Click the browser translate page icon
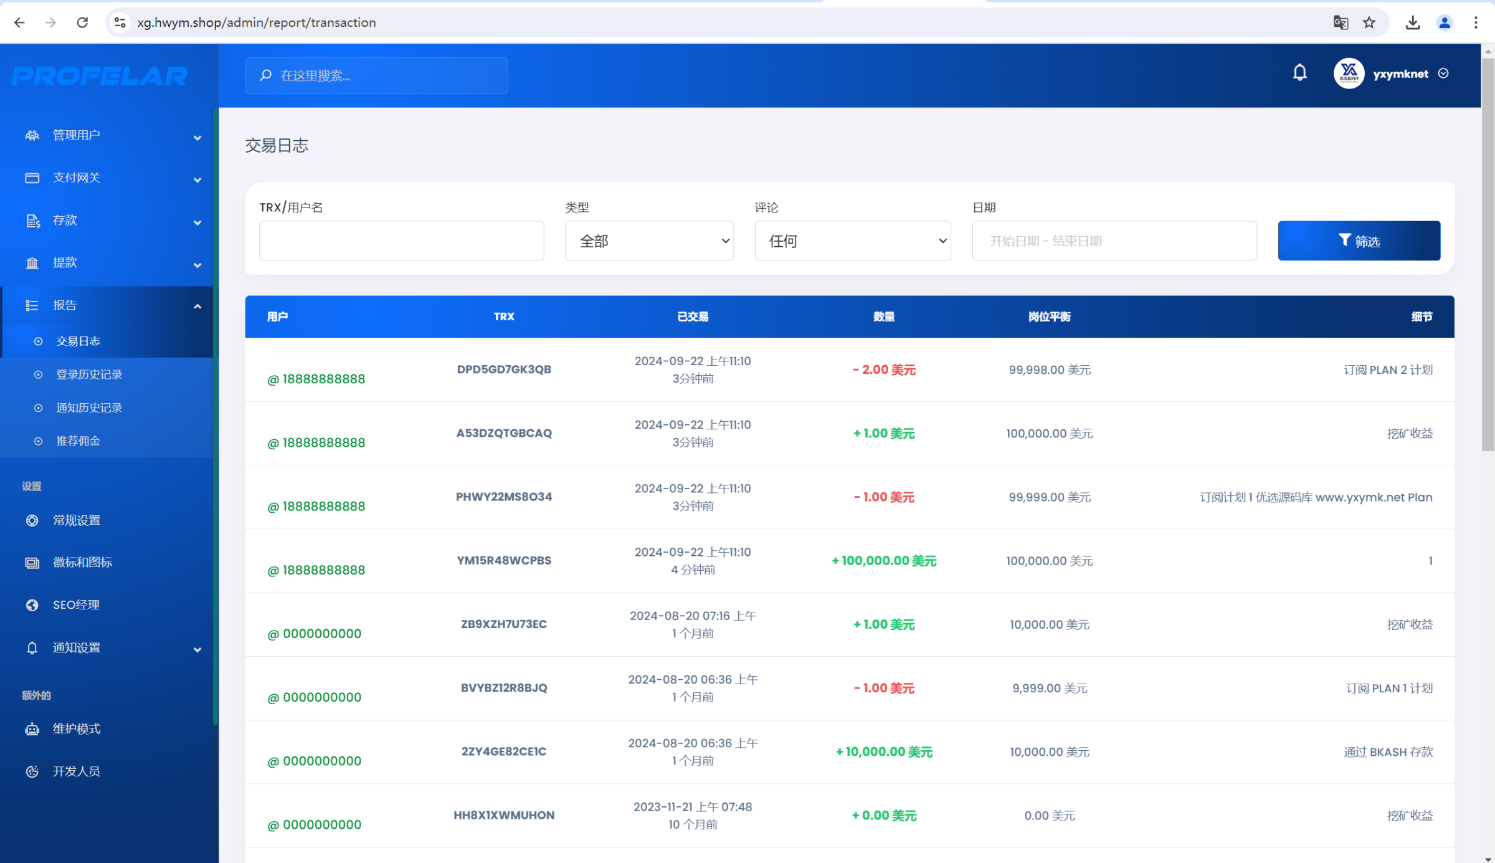The height and width of the screenshot is (863, 1495). click(1341, 22)
